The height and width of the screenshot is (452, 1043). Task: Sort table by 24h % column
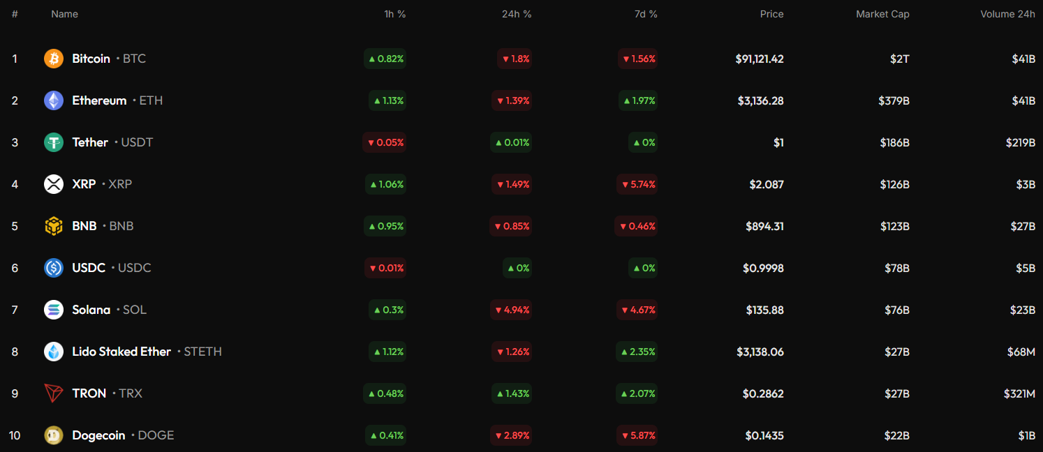click(x=517, y=14)
